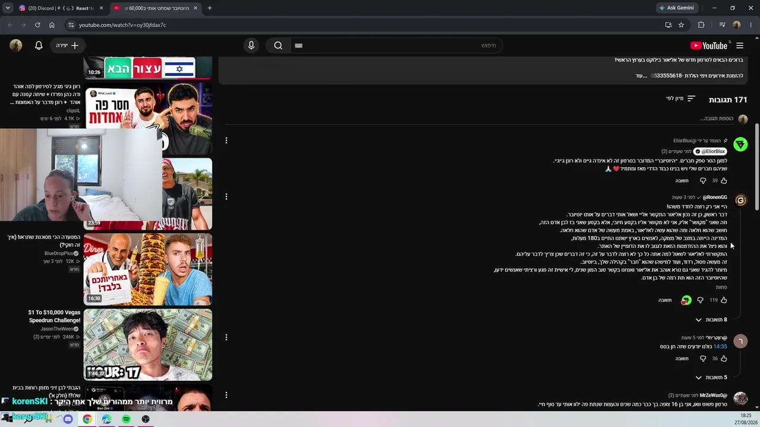Open Chrome three-dot menu
This screenshot has width=760, height=427.
point(750,25)
